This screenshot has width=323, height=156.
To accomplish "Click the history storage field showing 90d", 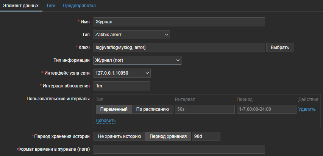I will [206, 136].
